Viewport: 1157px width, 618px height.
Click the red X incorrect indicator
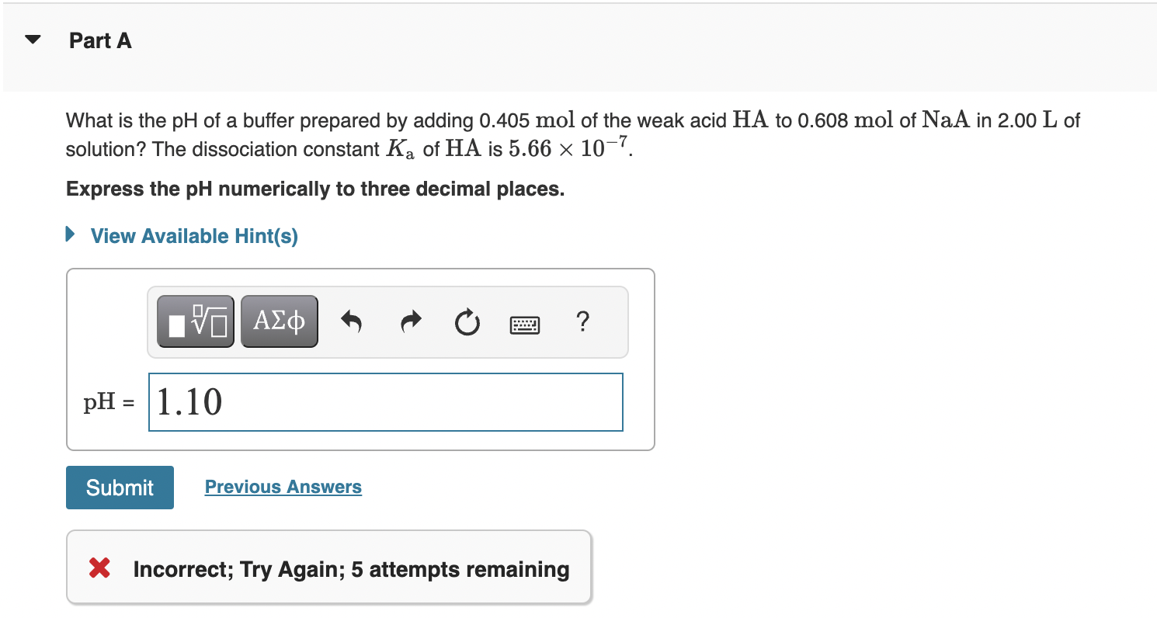pos(98,568)
